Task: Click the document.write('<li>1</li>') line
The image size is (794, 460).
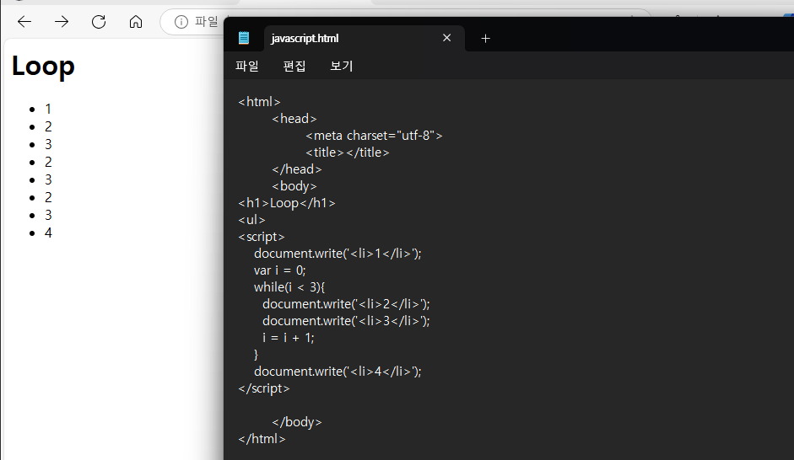Action: [x=338, y=254]
